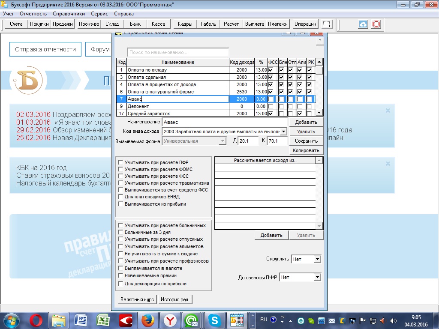Toggle 'Выплачивается в валюте' checkbox

coord(120,268)
